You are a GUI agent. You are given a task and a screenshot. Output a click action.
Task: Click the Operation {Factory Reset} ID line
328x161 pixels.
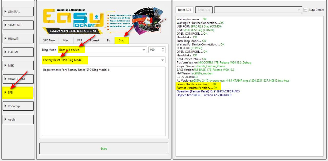coord(208,91)
